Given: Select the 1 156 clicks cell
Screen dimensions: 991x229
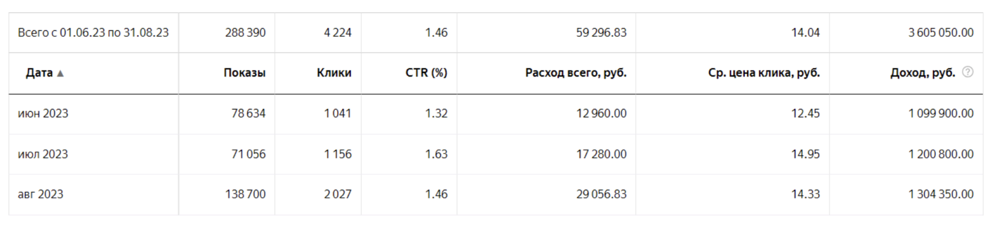Looking at the screenshot, I should pyautogui.click(x=338, y=154).
